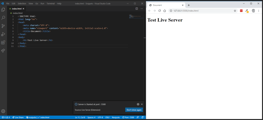Viewport: 263px width, 120px height.
Task: Open Chrome three-dot menu
Action: 259,11
